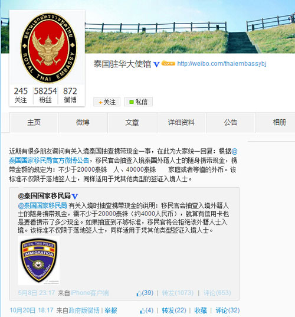Like the reposted immigration post with 39 likes
This screenshot has height=317, width=295.
(145, 293)
